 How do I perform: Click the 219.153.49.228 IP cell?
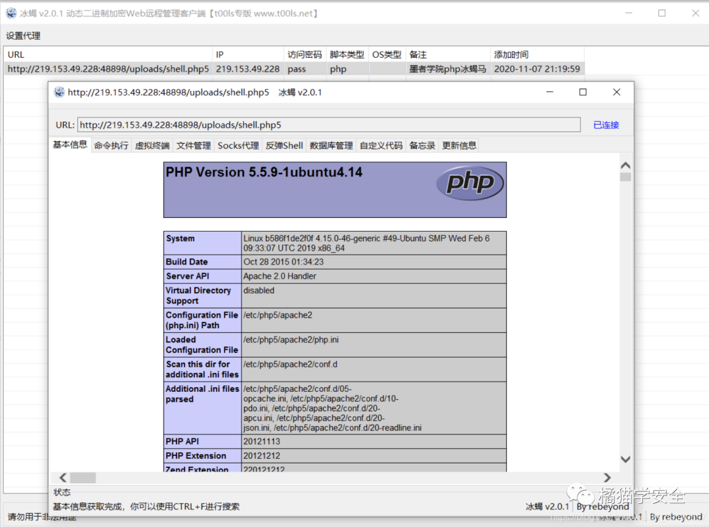tap(247, 69)
